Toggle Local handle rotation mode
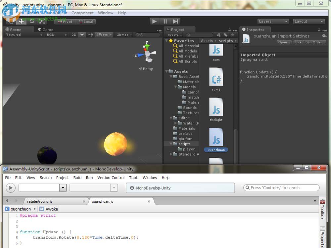The image size is (331, 248). pyautogui.click(x=86, y=21)
